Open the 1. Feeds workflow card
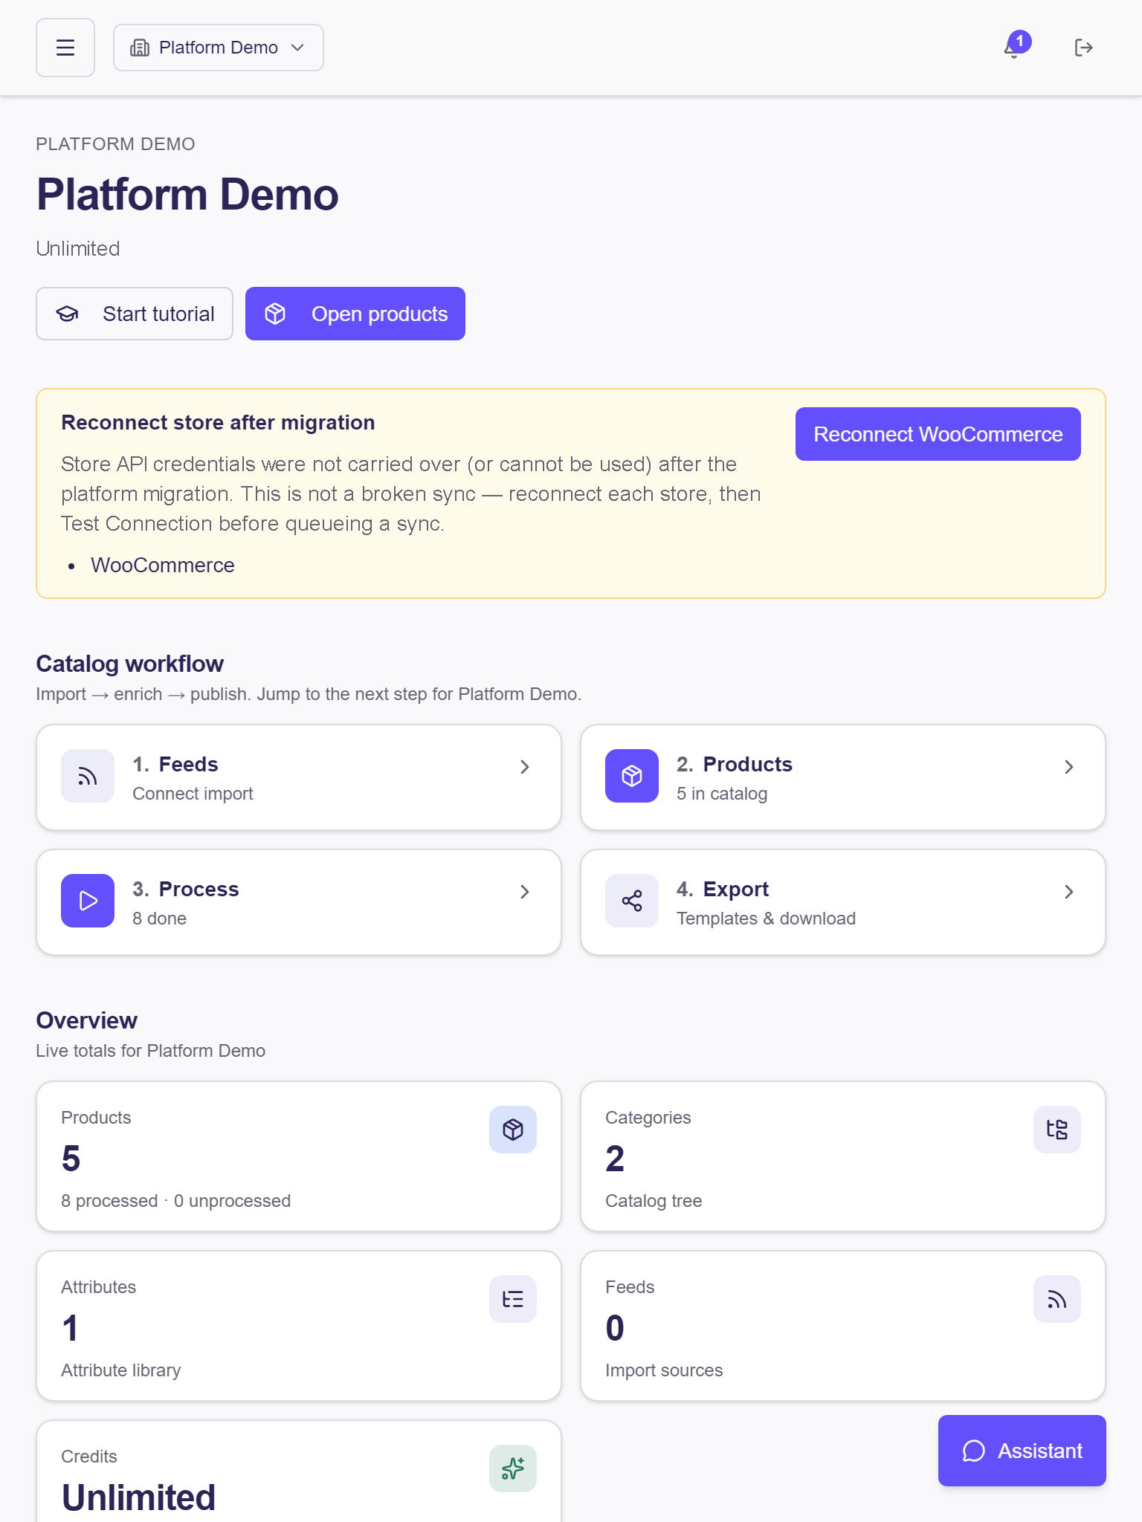 click(x=299, y=777)
